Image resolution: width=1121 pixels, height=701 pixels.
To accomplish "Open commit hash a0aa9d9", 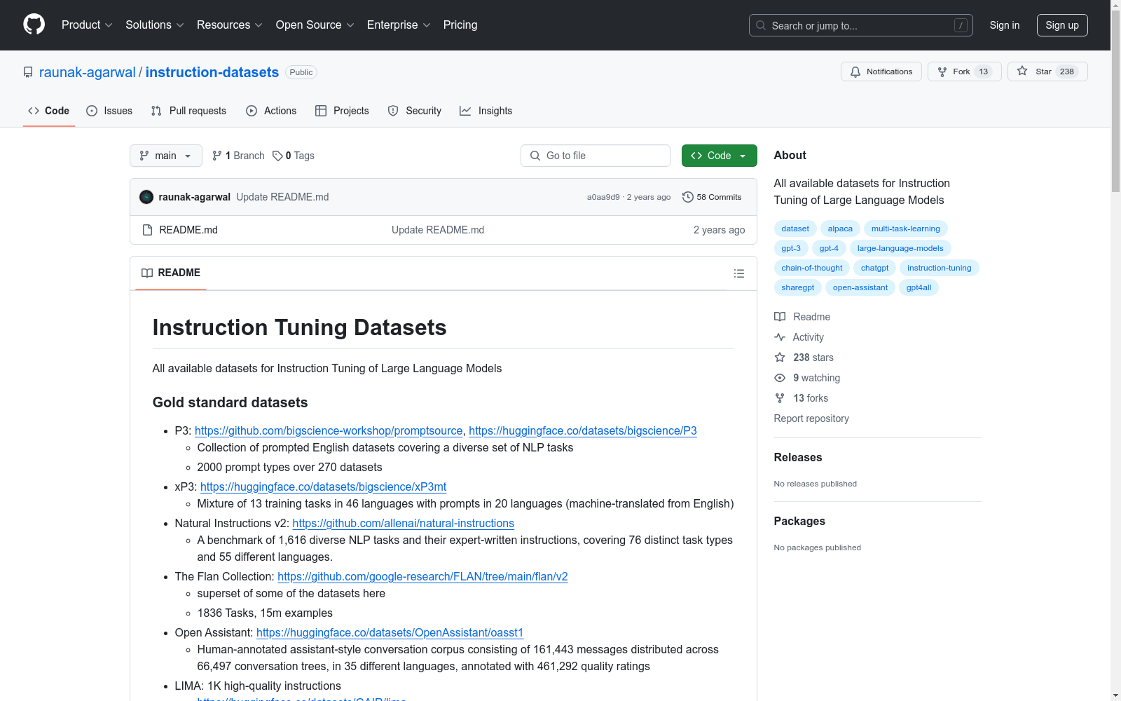I will point(603,197).
